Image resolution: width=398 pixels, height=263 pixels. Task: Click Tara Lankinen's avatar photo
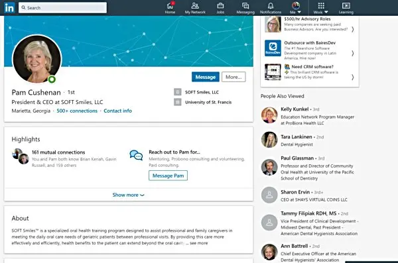(x=269, y=140)
